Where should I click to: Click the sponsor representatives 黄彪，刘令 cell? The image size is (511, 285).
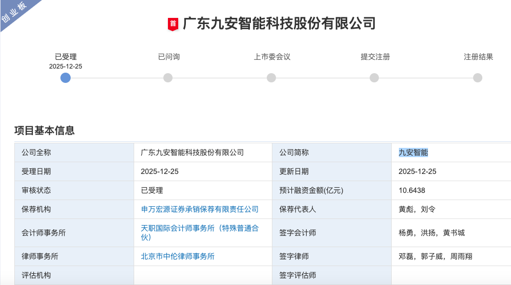pyautogui.click(x=416, y=209)
